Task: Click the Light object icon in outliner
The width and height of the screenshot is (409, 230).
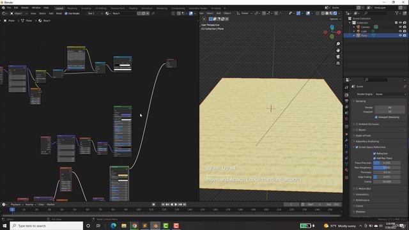Action: (358, 31)
